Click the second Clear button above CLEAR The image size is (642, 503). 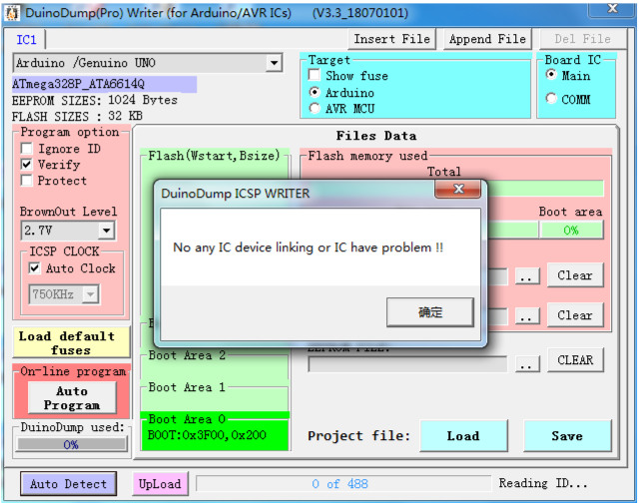click(575, 315)
